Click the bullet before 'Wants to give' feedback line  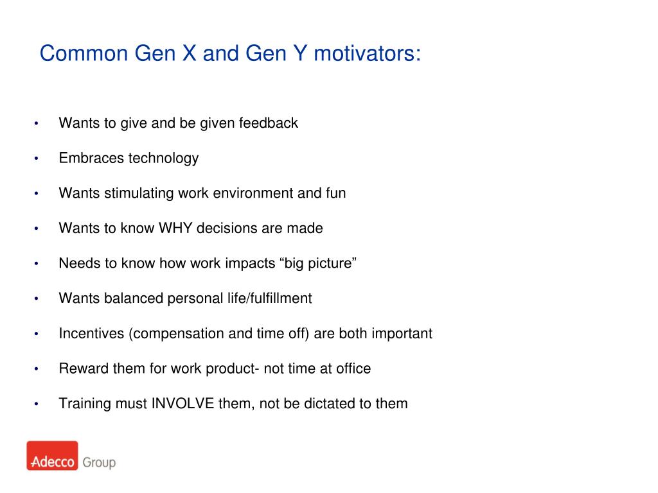click(37, 123)
